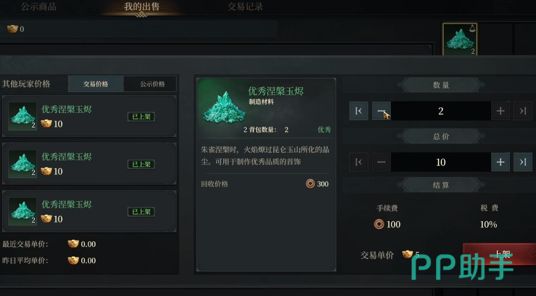
Task: Select first 优秀涅槃玉烬 listing entry
Action: pos(89,117)
